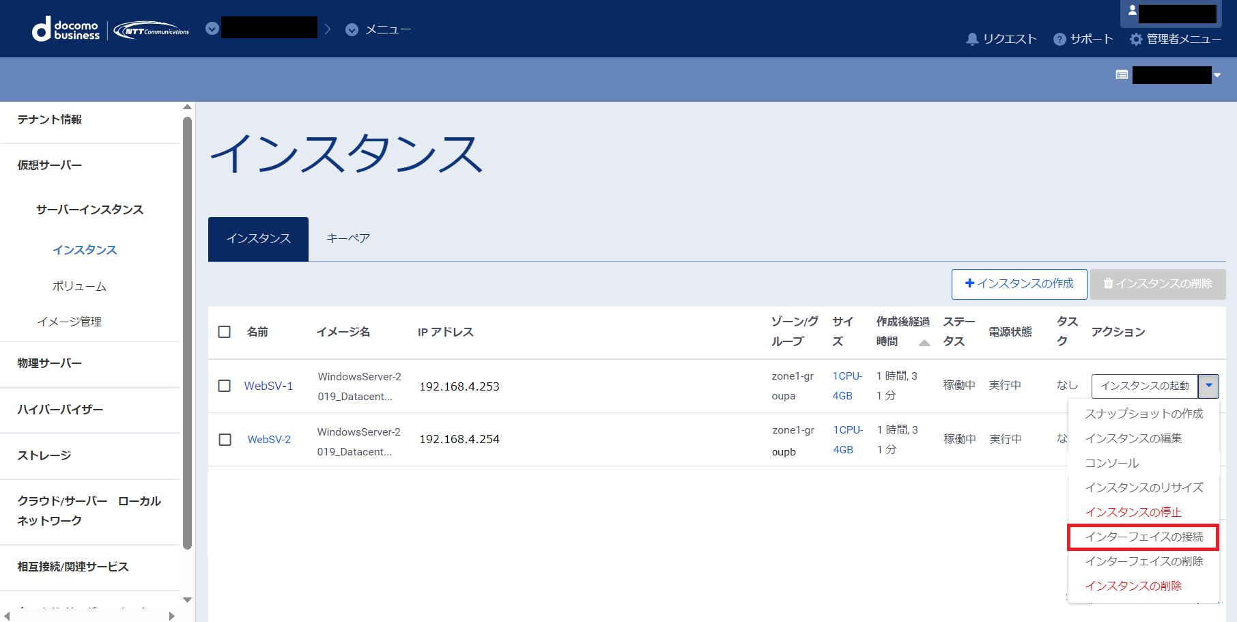Click the インスタンスの起動 button for WebSV-1
Screen dimensions: 1237x622
(x=1145, y=386)
